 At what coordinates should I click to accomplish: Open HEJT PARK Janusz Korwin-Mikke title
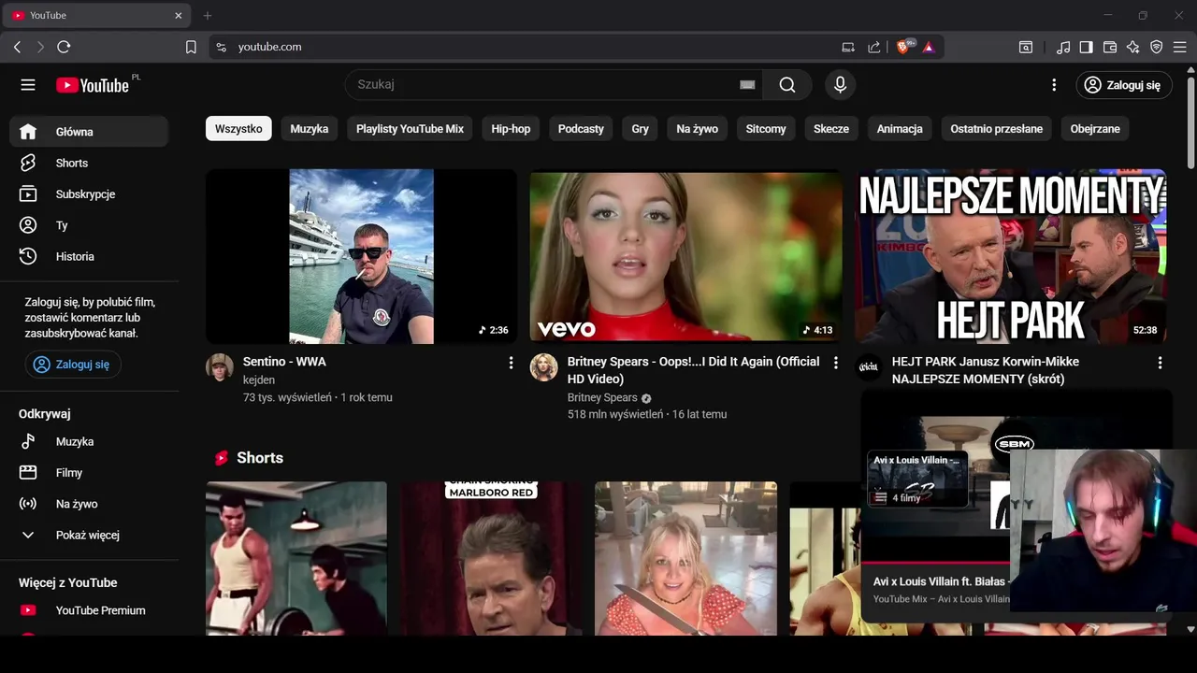point(986,370)
